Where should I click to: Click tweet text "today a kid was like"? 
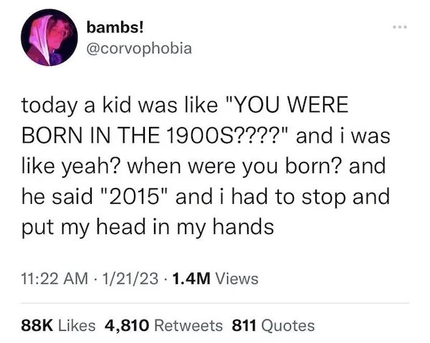(120, 105)
